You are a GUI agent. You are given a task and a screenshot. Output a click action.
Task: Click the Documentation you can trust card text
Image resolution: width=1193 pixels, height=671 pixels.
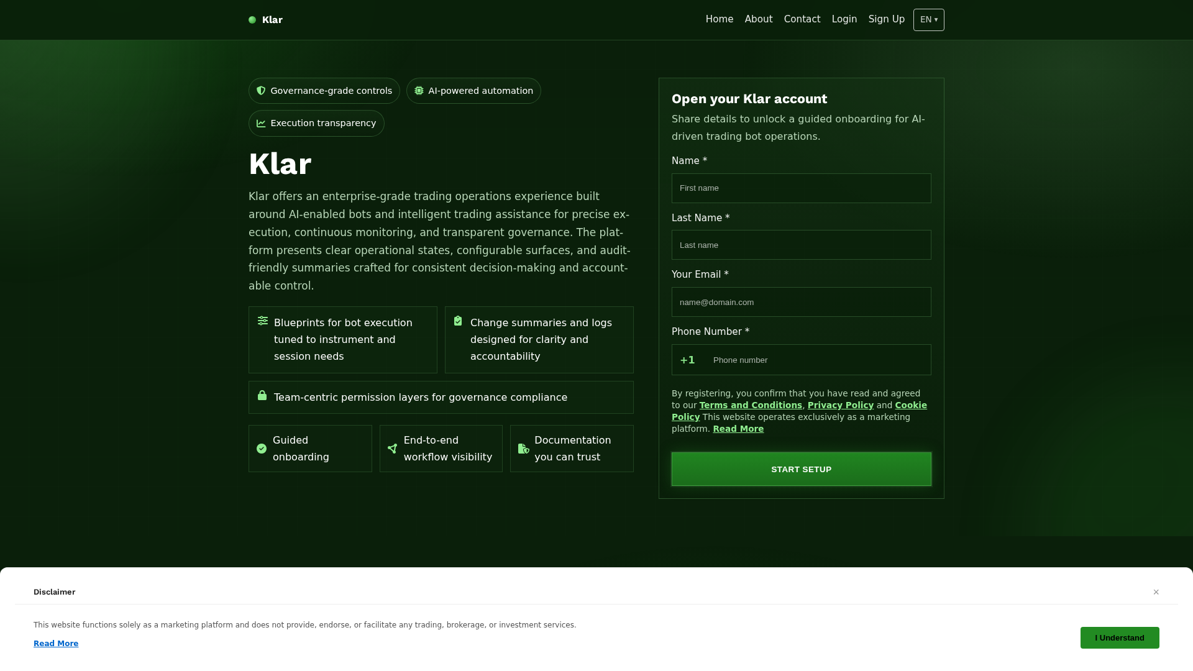tap(572, 449)
